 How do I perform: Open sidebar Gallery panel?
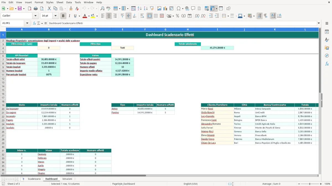(x=327, y=48)
